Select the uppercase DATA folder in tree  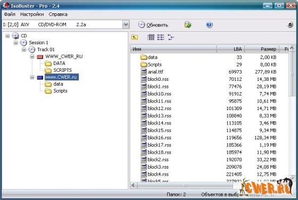coord(59,63)
